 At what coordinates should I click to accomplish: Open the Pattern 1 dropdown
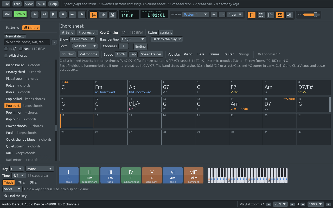(x=195, y=15)
